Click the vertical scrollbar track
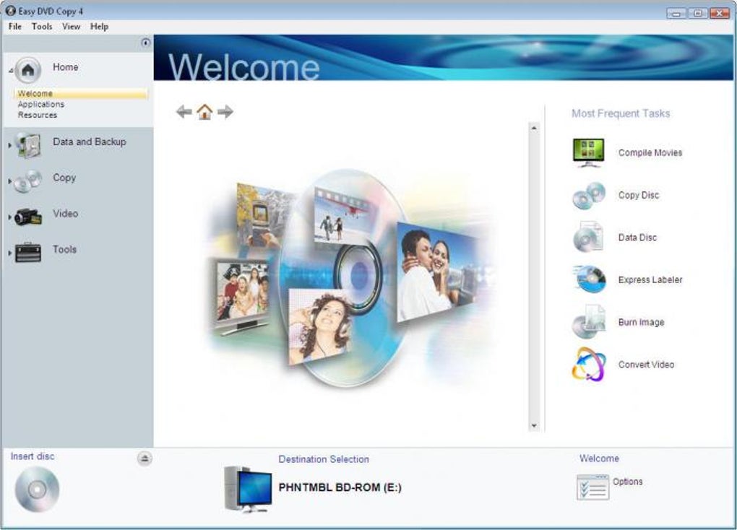 [x=534, y=277]
